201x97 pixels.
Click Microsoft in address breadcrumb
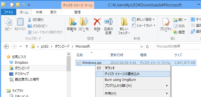tap(83, 46)
